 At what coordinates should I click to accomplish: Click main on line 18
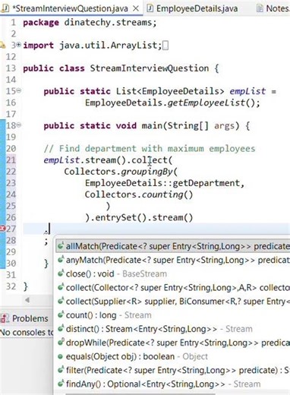[x=152, y=125]
